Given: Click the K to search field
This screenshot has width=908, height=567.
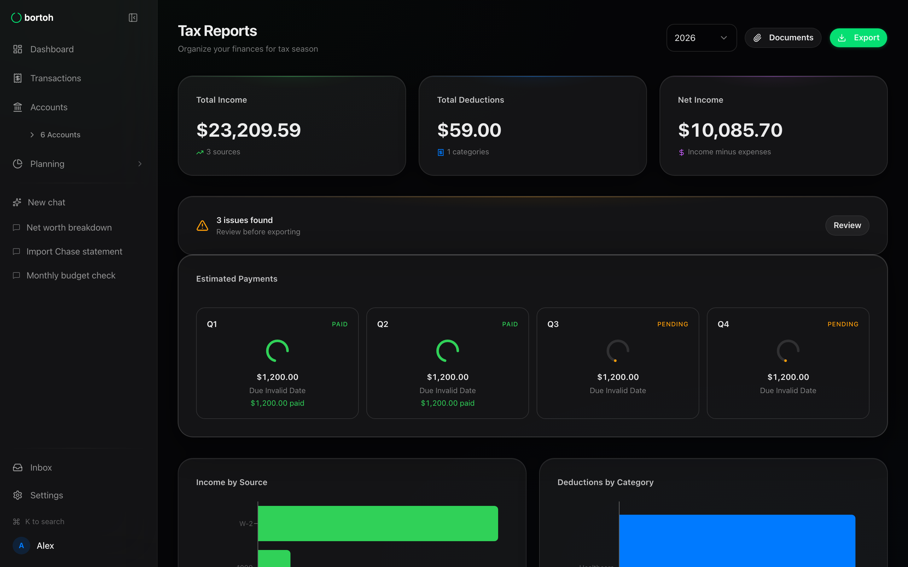Looking at the screenshot, I should pyautogui.click(x=44, y=522).
